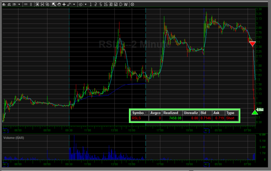Expand the dropdown arrow beside the studies icons
This screenshot has width=271, height=171.
19,4
